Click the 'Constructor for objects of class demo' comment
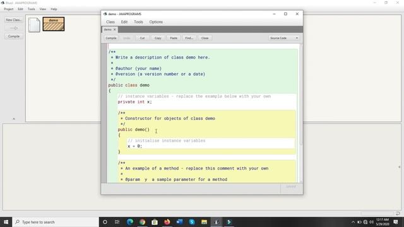 (x=170, y=119)
